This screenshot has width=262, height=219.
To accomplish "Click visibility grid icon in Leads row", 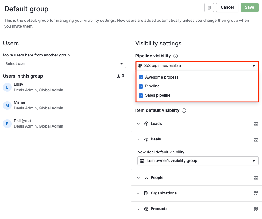I will [x=256, y=124].
